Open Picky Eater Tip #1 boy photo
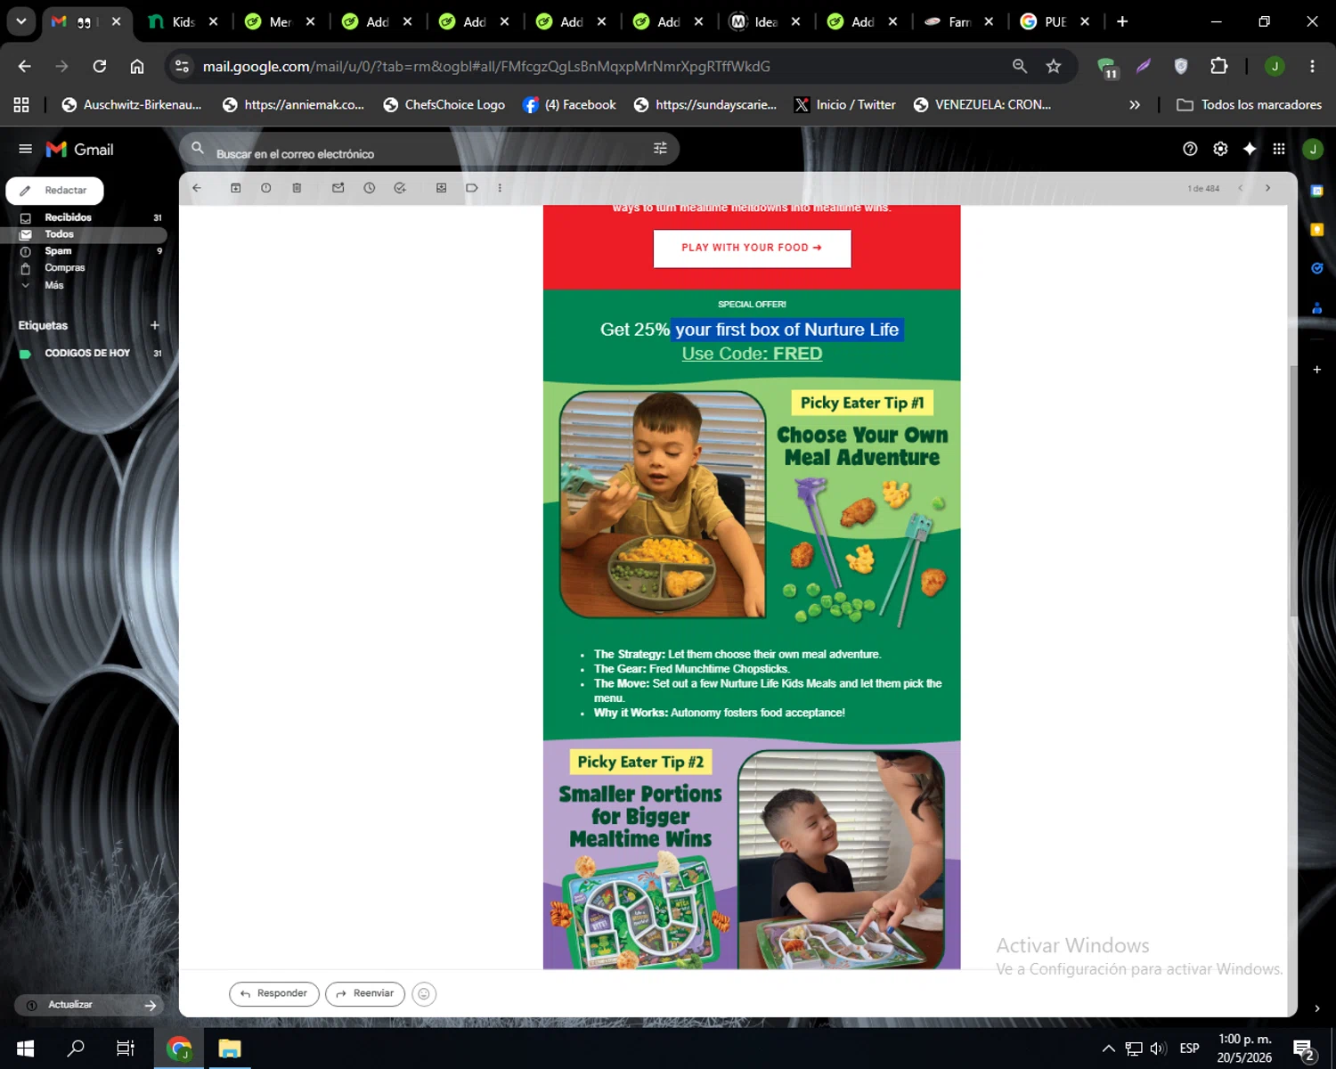1336x1069 pixels. pyautogui.click(x=662, y=504)
